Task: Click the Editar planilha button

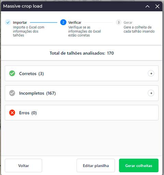Action: click(96, 165)
